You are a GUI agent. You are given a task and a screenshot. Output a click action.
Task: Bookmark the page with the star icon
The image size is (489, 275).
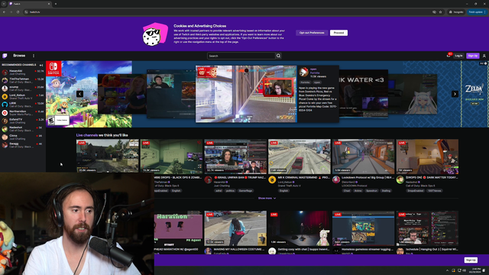coord(440,12)
